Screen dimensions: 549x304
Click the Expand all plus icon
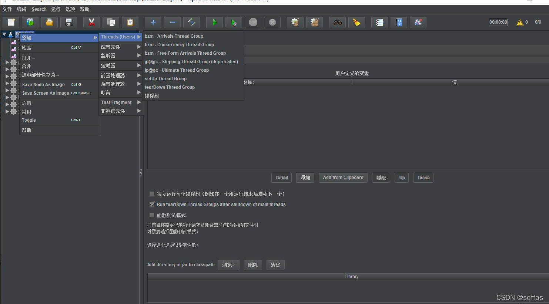(x=153, y=22)
